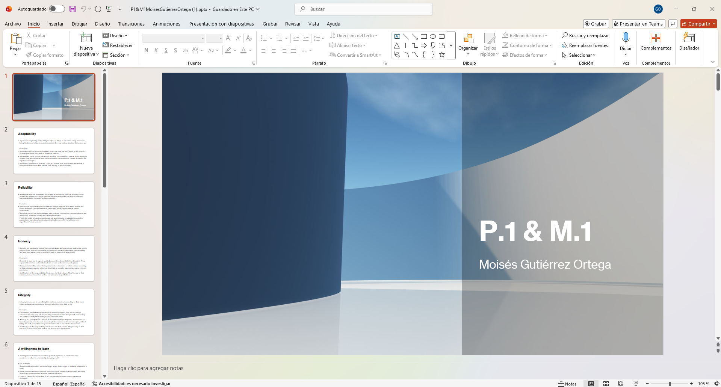Click Buscar y reemplazar

click(585, 35)
